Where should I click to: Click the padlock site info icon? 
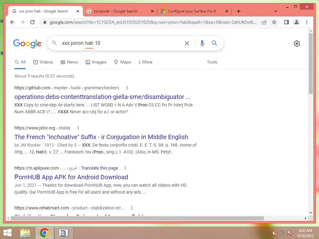(x=45, y=22)
